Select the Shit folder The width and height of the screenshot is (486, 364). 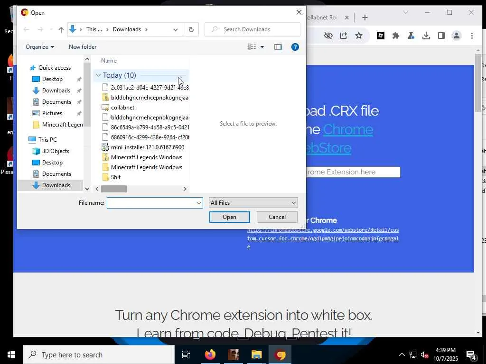pyautogui.click(x=111, y=177)
